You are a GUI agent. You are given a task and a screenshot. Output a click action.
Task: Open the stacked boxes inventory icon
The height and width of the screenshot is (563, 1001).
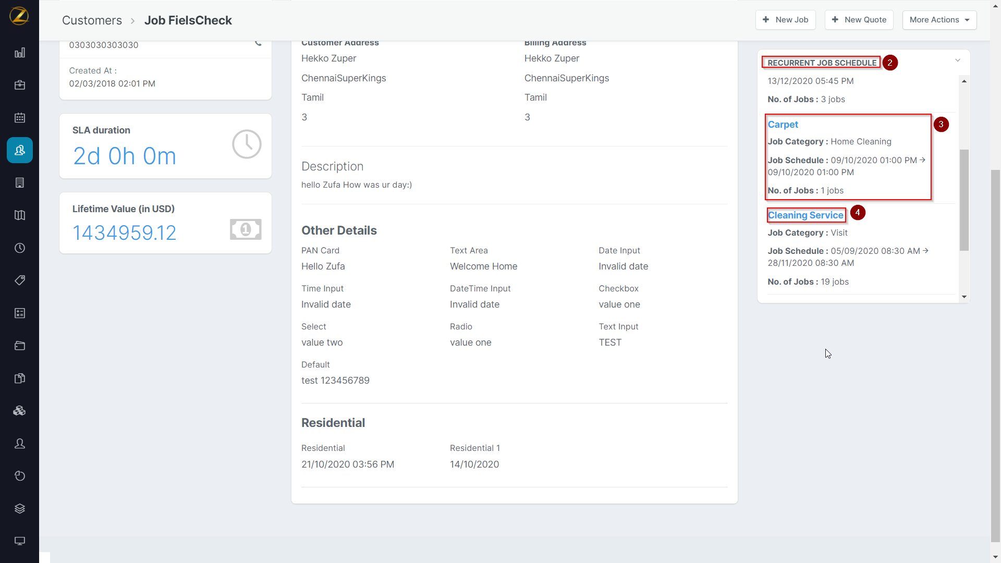coord(20,411)
